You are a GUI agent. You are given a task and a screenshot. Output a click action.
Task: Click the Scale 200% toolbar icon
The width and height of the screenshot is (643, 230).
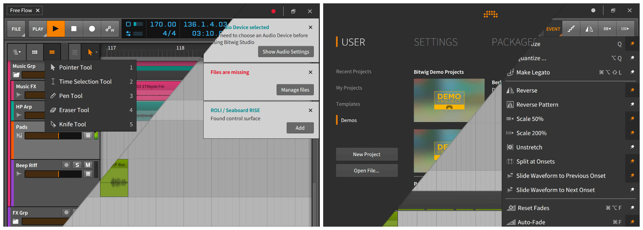click(625, 29)
